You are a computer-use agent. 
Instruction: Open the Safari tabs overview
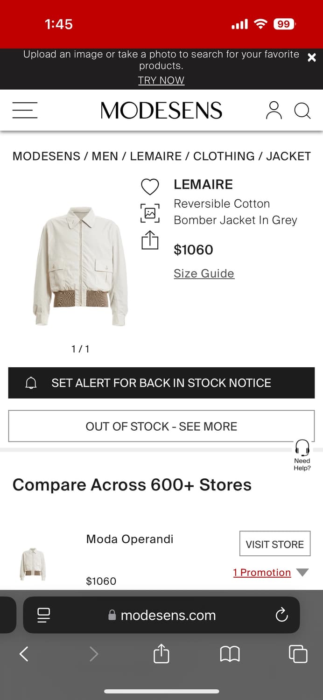pos(298,654)
